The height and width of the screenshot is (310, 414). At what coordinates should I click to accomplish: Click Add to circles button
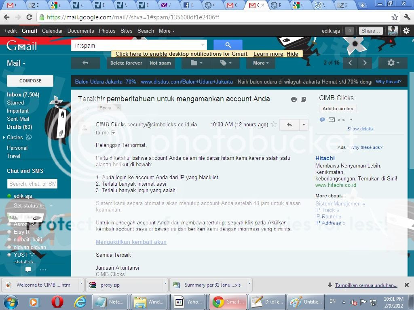pos(338,109)
